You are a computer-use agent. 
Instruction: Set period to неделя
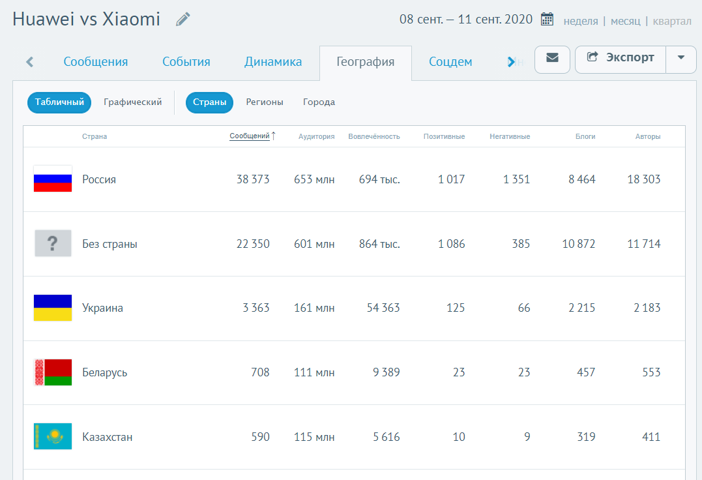581,21
